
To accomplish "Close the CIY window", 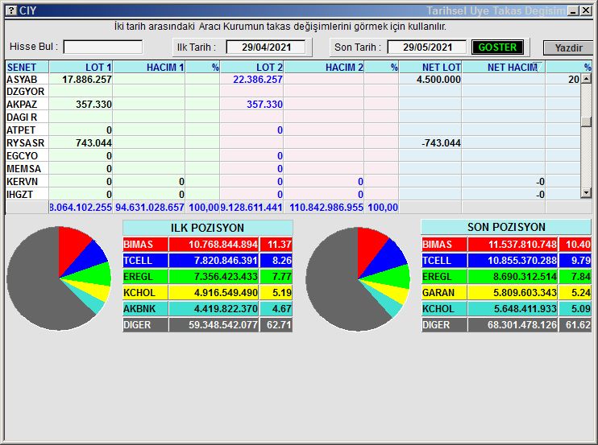I will pos(586,10).
